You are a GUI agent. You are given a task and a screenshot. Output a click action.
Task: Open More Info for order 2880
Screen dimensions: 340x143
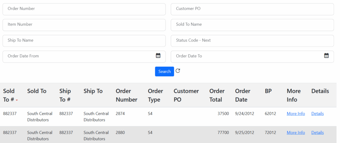tap(296, 133)
